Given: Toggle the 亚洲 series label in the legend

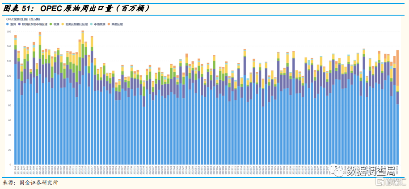Looking at the screenshot, I should point(13,24).
